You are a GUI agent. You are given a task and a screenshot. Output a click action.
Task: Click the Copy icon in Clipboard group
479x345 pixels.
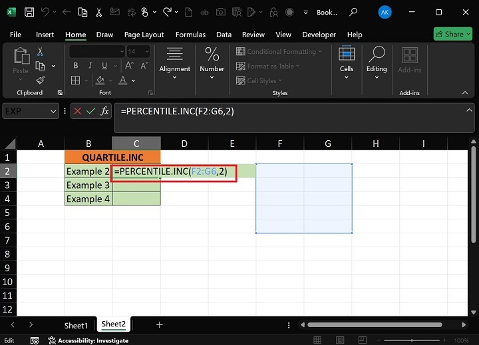[x=40, y=66]
